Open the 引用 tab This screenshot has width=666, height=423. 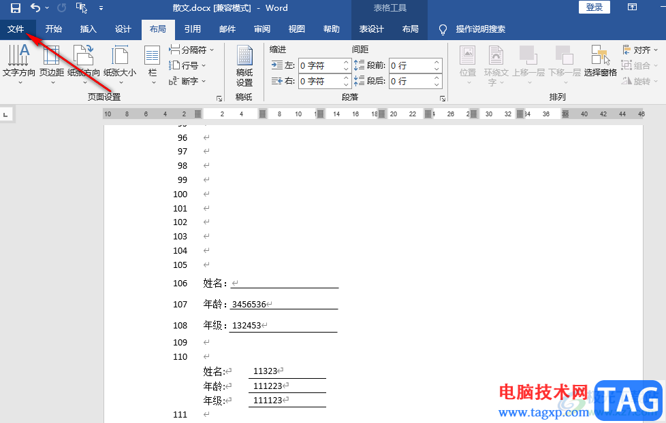(193, 29)
